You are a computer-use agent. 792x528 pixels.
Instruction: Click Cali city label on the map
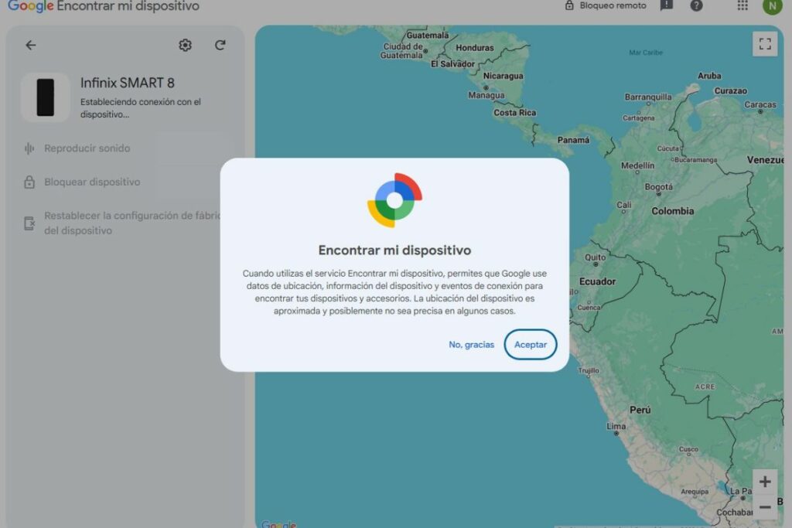pyautogui.click(x=624, y=205)
